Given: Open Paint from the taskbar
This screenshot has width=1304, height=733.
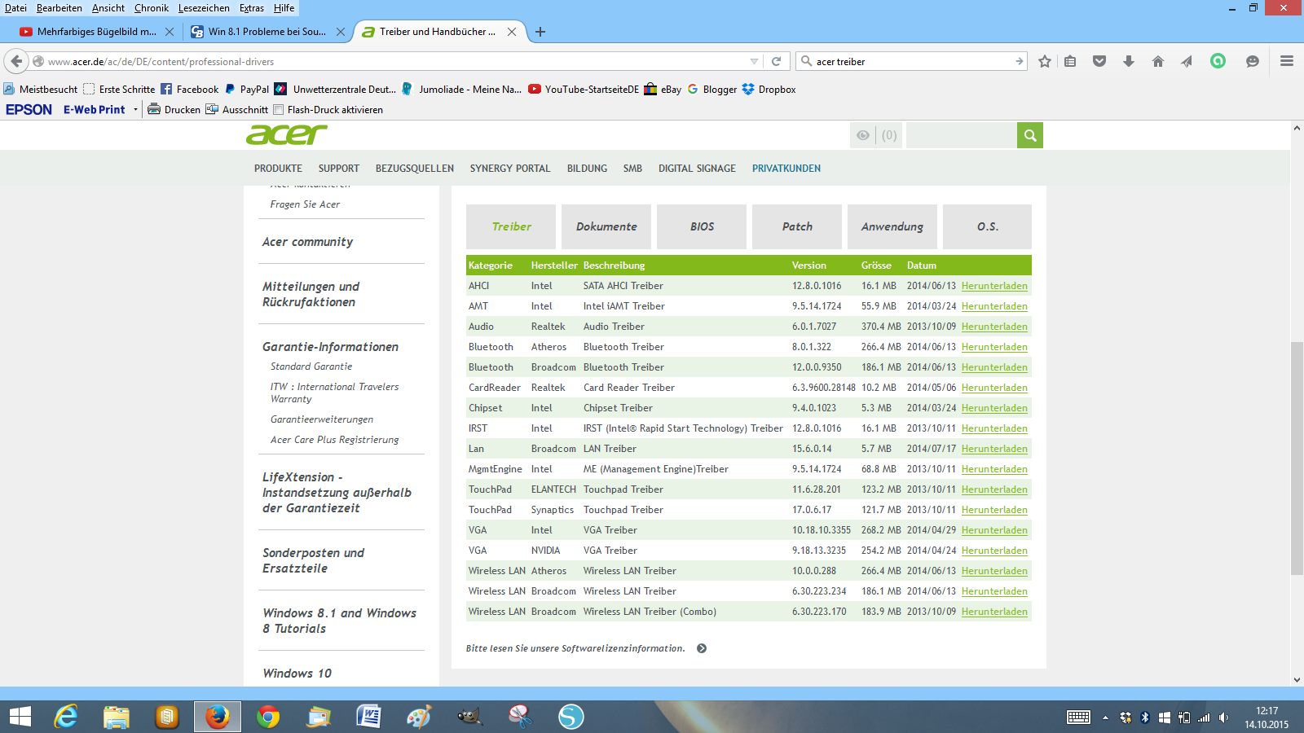Looking at the screenshot, I should pyautogui.click(x=419, y=717).
